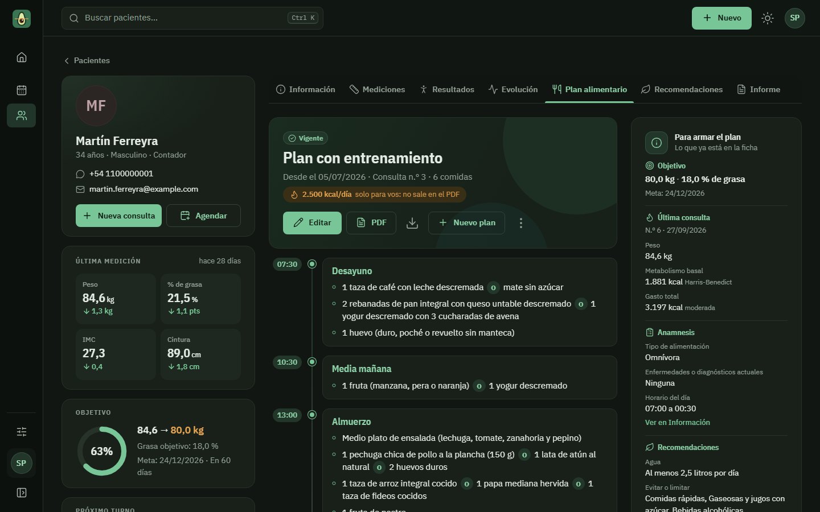Click the Nuevo plan button

(x=466, y=223)
